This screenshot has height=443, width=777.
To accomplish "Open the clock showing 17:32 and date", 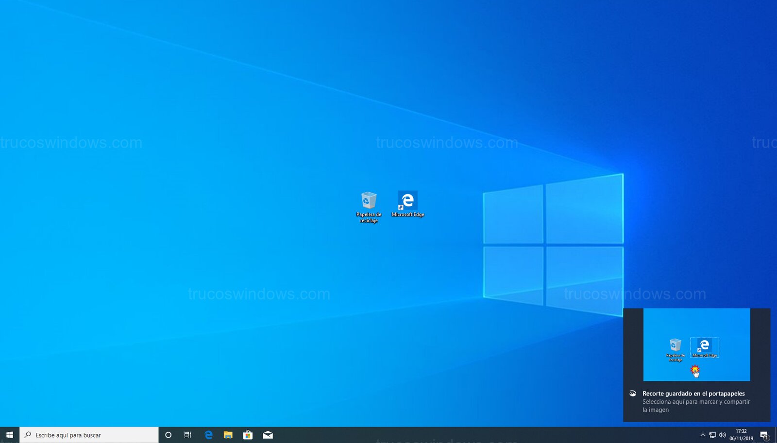I will 741,435.
